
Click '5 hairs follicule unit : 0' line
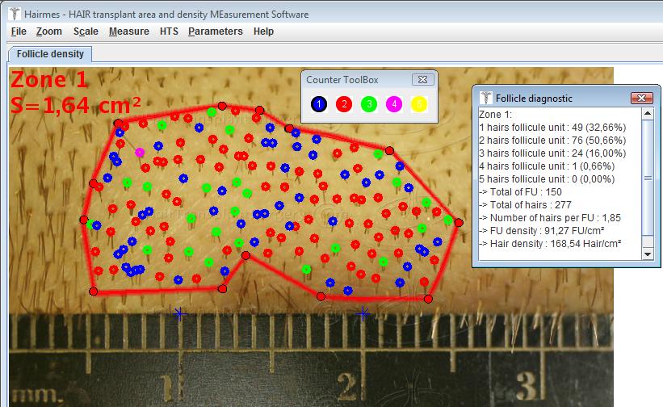point(547,178)
